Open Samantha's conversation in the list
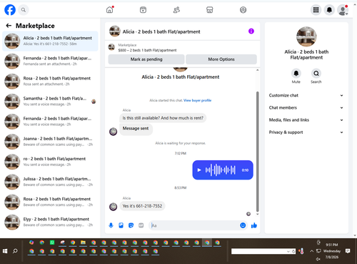Viewport: 357px width, 264px height. click(50, 102)
